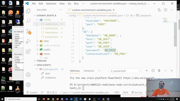The height and width of the screenshot is (101, 180).
Task: Close the terminal panel
Action: 172,71
